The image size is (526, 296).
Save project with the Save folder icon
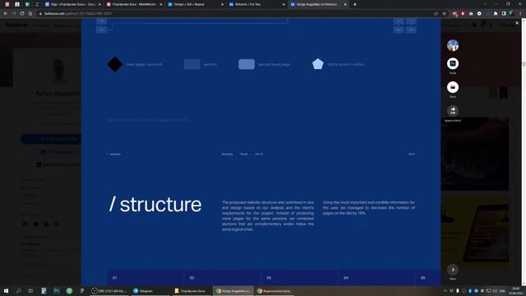(x=453, y=87)
